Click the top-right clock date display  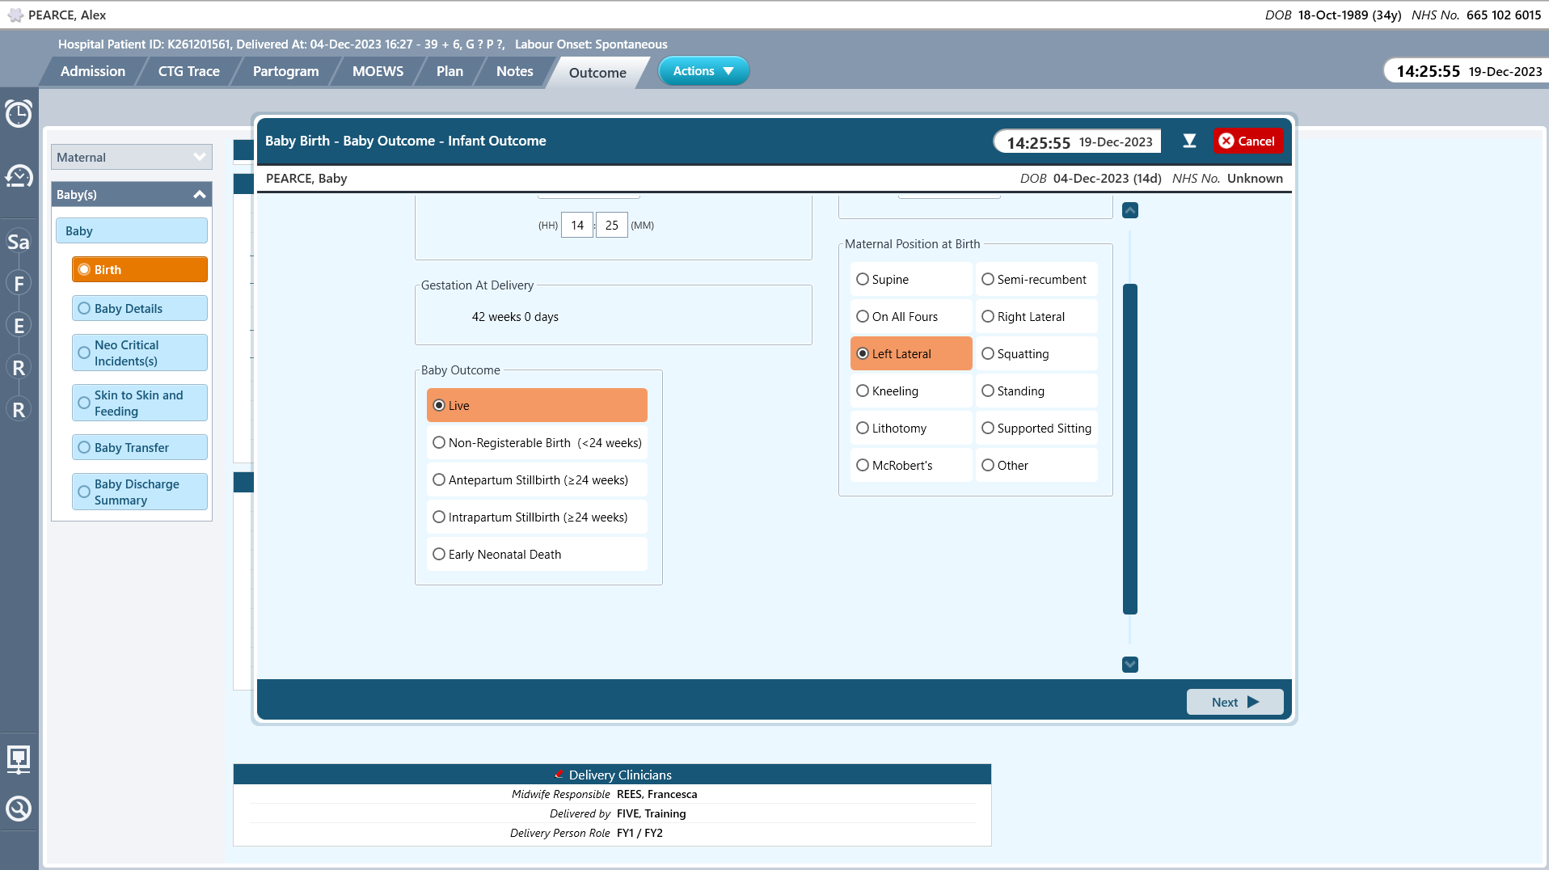coord(1467,71)
